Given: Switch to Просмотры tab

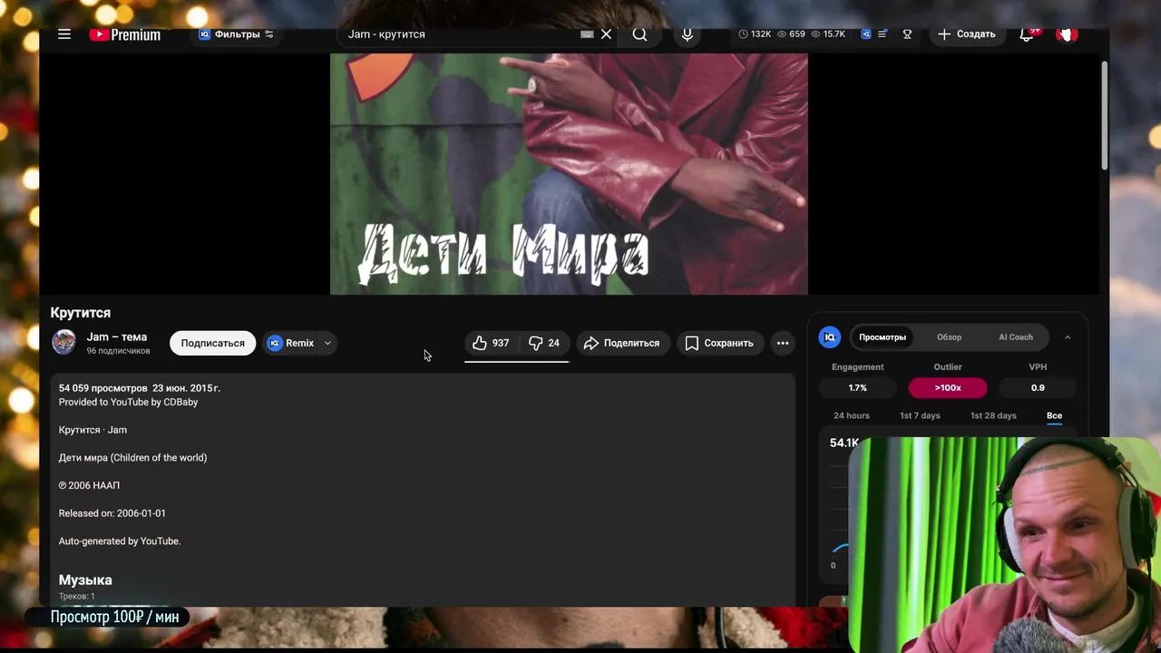Looking at the screenshot, I should coord(883,337).
